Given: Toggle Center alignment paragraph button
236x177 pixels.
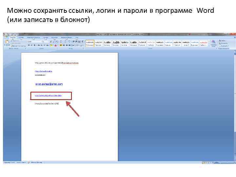Looking at the screenshot, I should click(x=64, y=45).
